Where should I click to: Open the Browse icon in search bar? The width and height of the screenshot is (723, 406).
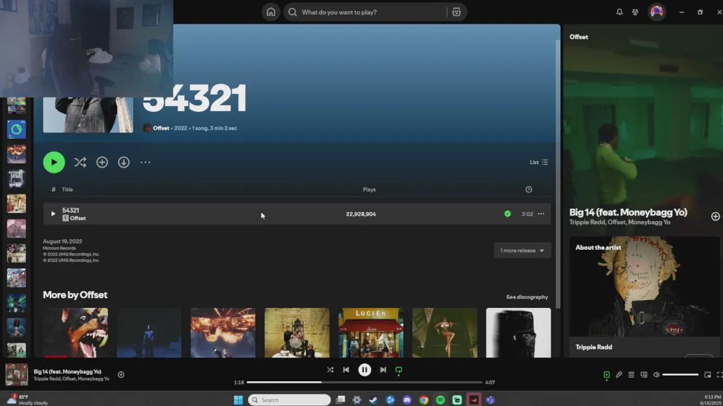click(456, 12)
